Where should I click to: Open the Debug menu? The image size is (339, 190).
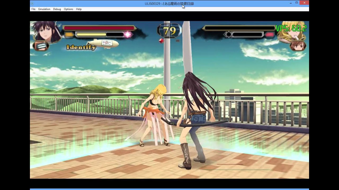pyautogui.click(x=57, y=9)
